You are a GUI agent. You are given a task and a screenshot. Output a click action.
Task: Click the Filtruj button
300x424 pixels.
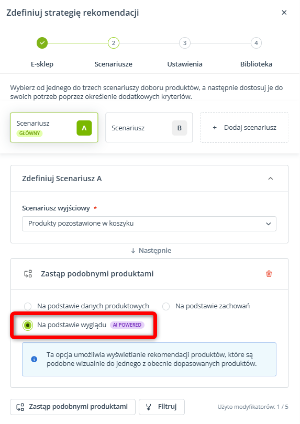[x=162, y=407]
